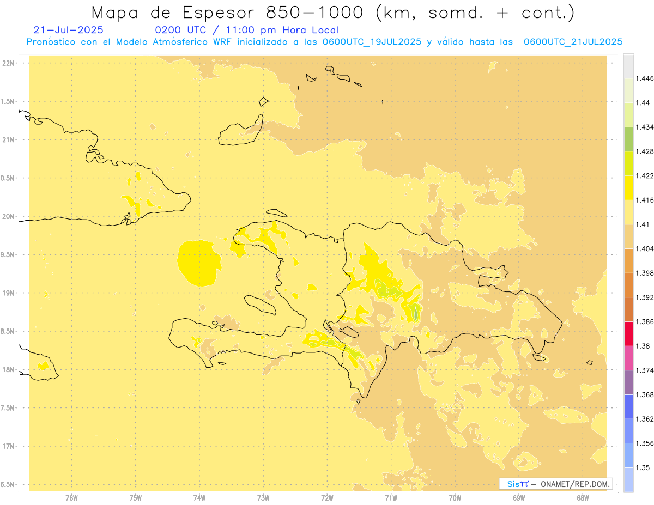Select the "1.41" legend label
The image size is (654, 505).
643,224
